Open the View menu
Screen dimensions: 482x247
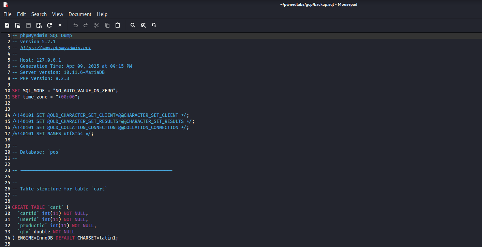pos(58,14)
